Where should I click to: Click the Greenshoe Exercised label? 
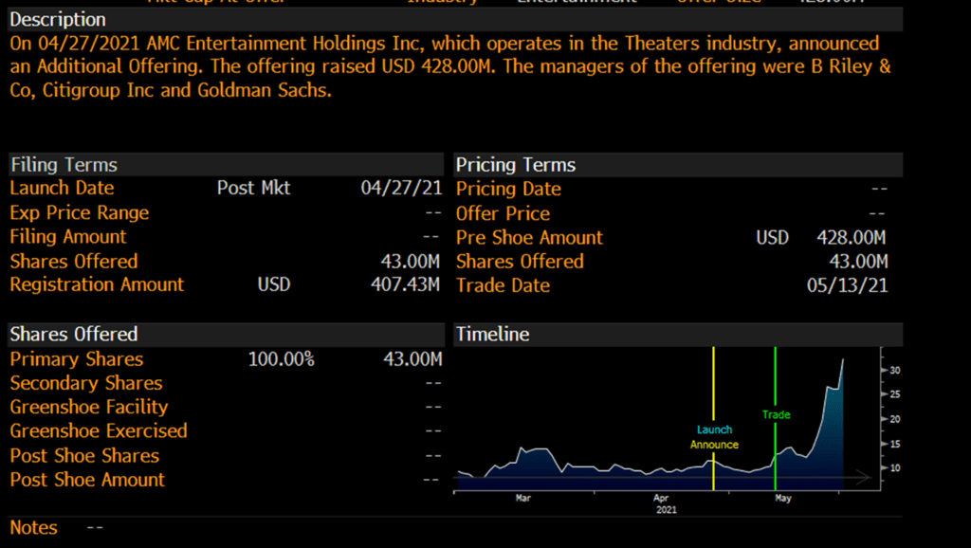tap(99, 431)
